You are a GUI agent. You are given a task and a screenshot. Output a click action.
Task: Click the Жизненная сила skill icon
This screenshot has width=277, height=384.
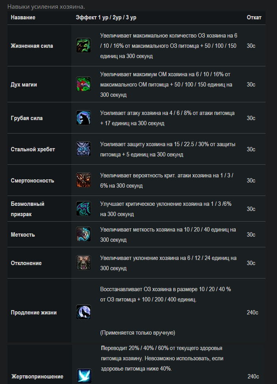pyautogui.click(x=84, y=45)
